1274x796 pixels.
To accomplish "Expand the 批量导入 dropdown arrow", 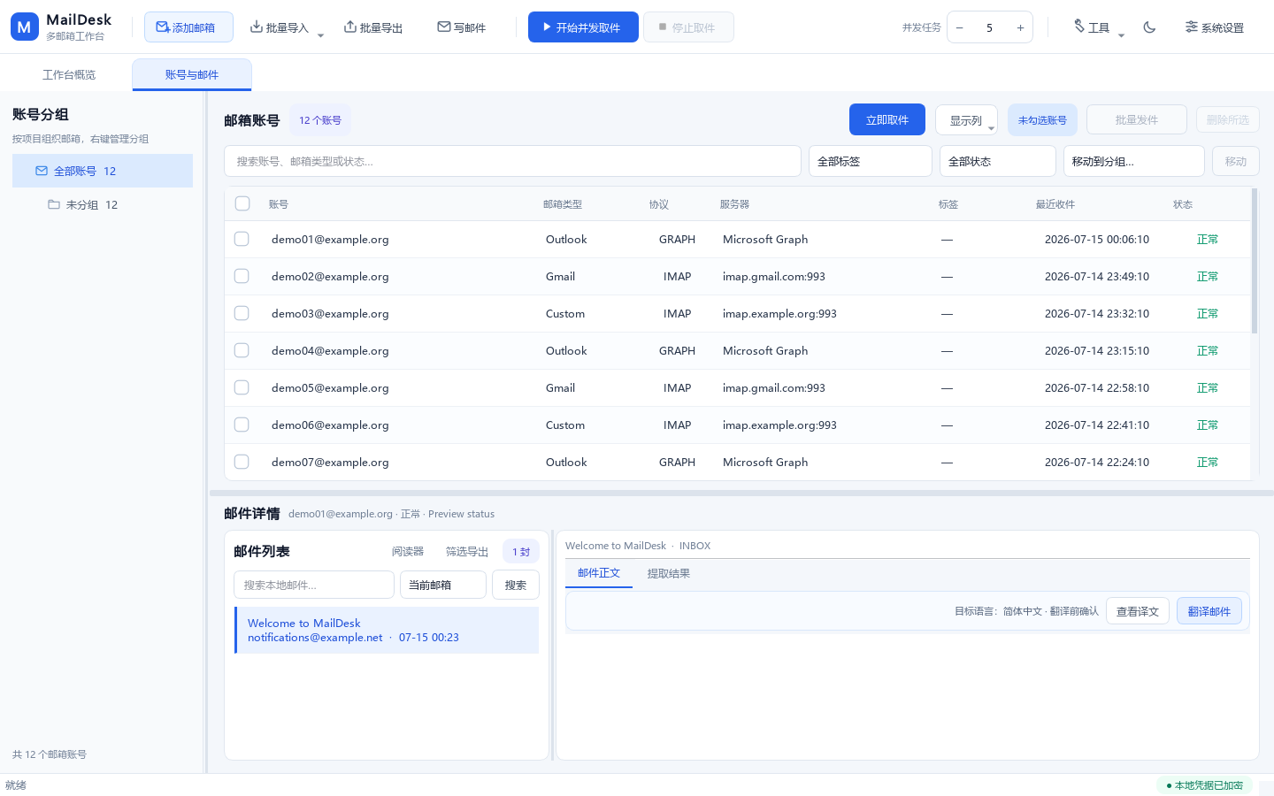I will click(320, 35).
